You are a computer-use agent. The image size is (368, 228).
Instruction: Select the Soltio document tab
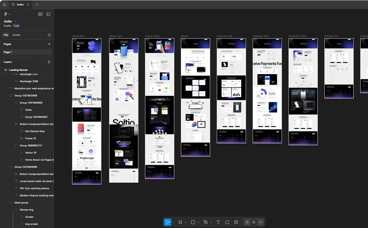coord(19,4)
